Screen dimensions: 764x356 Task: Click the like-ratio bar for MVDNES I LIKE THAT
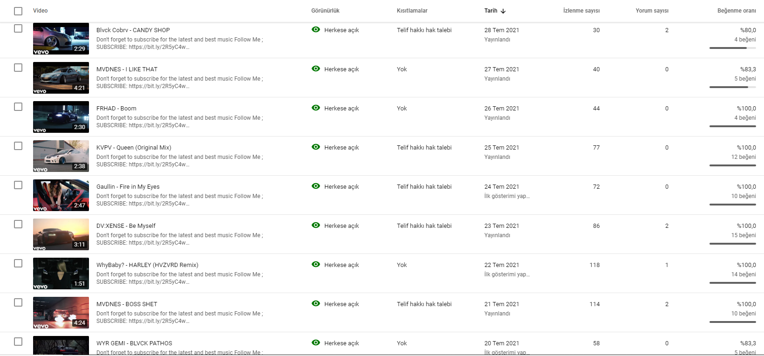coord(732,87)
